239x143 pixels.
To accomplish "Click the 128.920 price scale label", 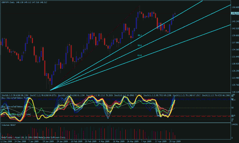I will [235, 64].
